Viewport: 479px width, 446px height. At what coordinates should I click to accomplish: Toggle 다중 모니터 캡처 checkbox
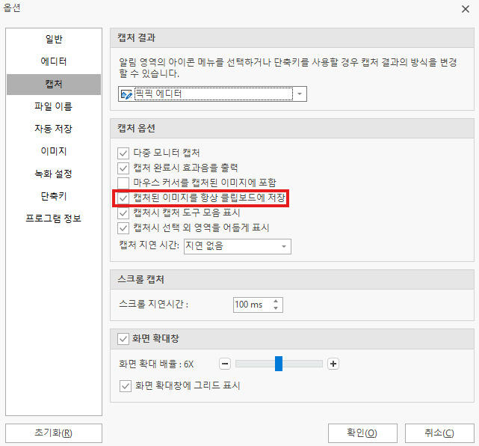point(123,153)
